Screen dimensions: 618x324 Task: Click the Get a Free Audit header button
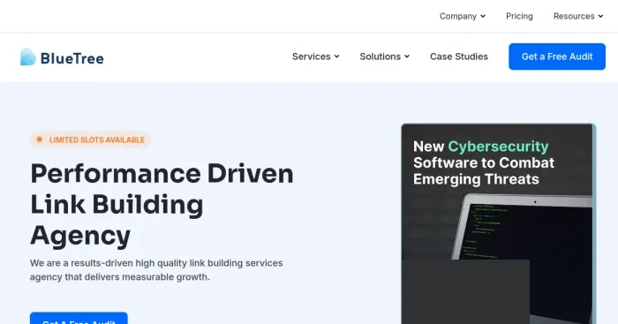[557, 57]
